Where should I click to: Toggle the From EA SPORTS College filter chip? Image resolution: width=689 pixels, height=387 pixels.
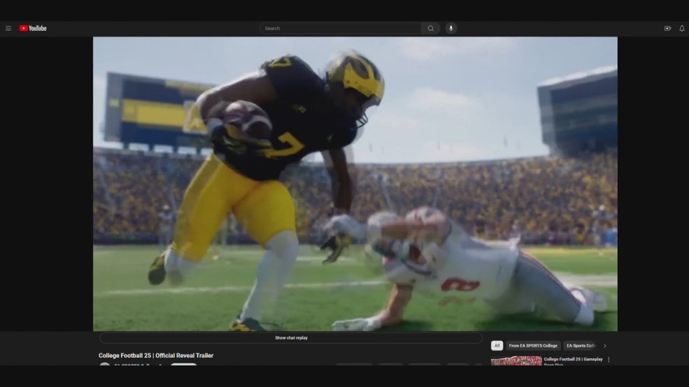point(532,345)
